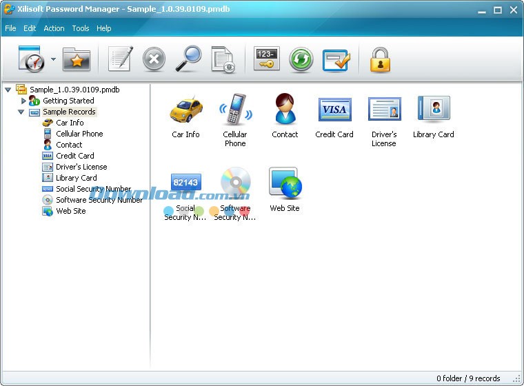
Task: Click the gold padlock lock icon
Action: [381, 59]
